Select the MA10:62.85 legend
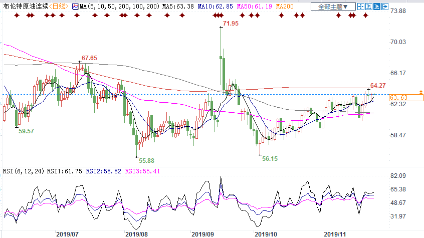Screen dimensions: 424x238 click(x=215, y=6)
